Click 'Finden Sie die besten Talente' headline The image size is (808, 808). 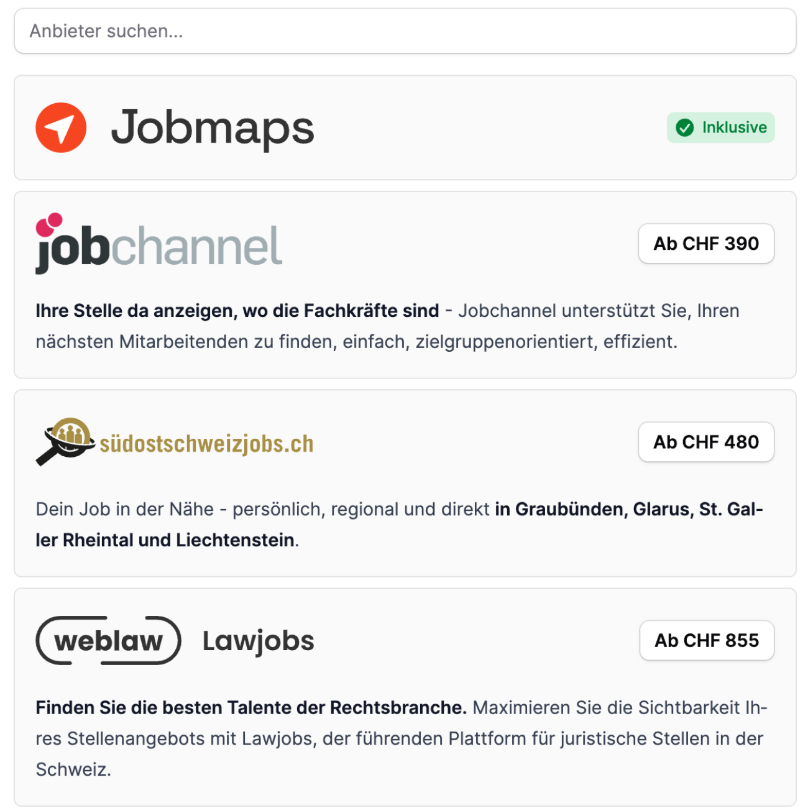tap(250, 708)
